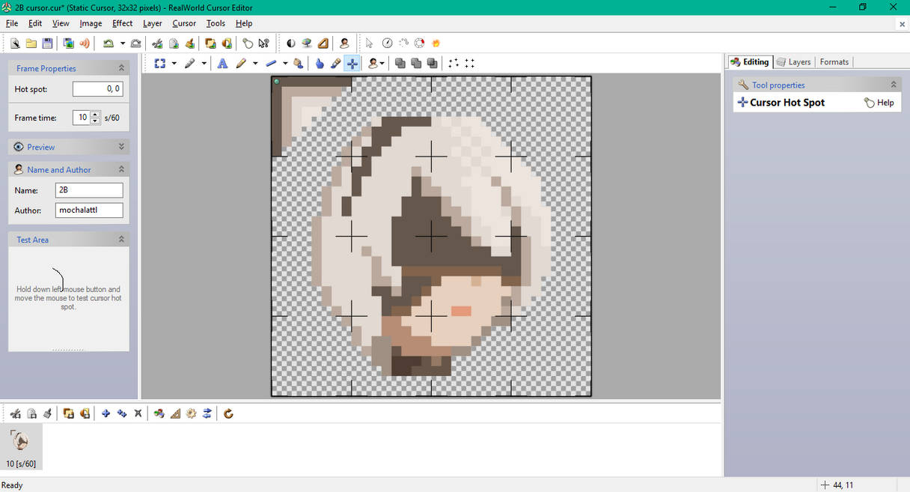
Task: Expand the Preview section
Action: coord(121,146)
